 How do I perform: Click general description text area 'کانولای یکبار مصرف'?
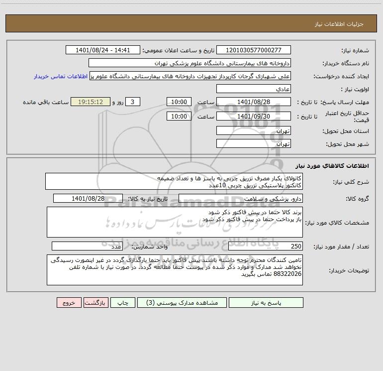click(174, 181)
